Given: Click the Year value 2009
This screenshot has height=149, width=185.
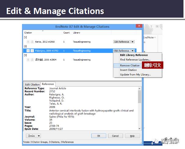Looking at the screenshot, I should [52, 107].
